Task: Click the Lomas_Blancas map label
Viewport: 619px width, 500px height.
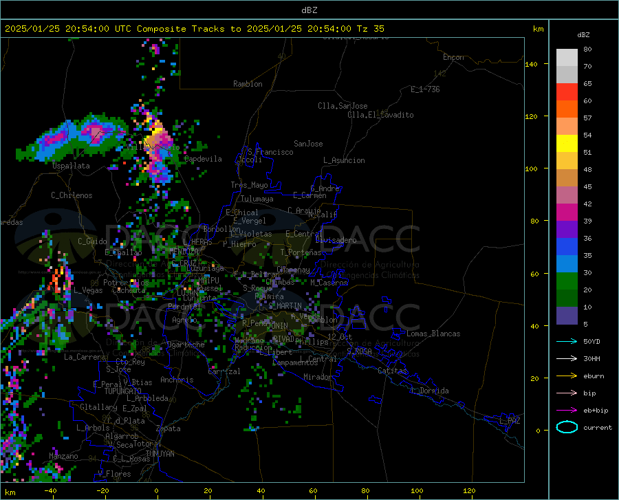Action: coord(433,334)
